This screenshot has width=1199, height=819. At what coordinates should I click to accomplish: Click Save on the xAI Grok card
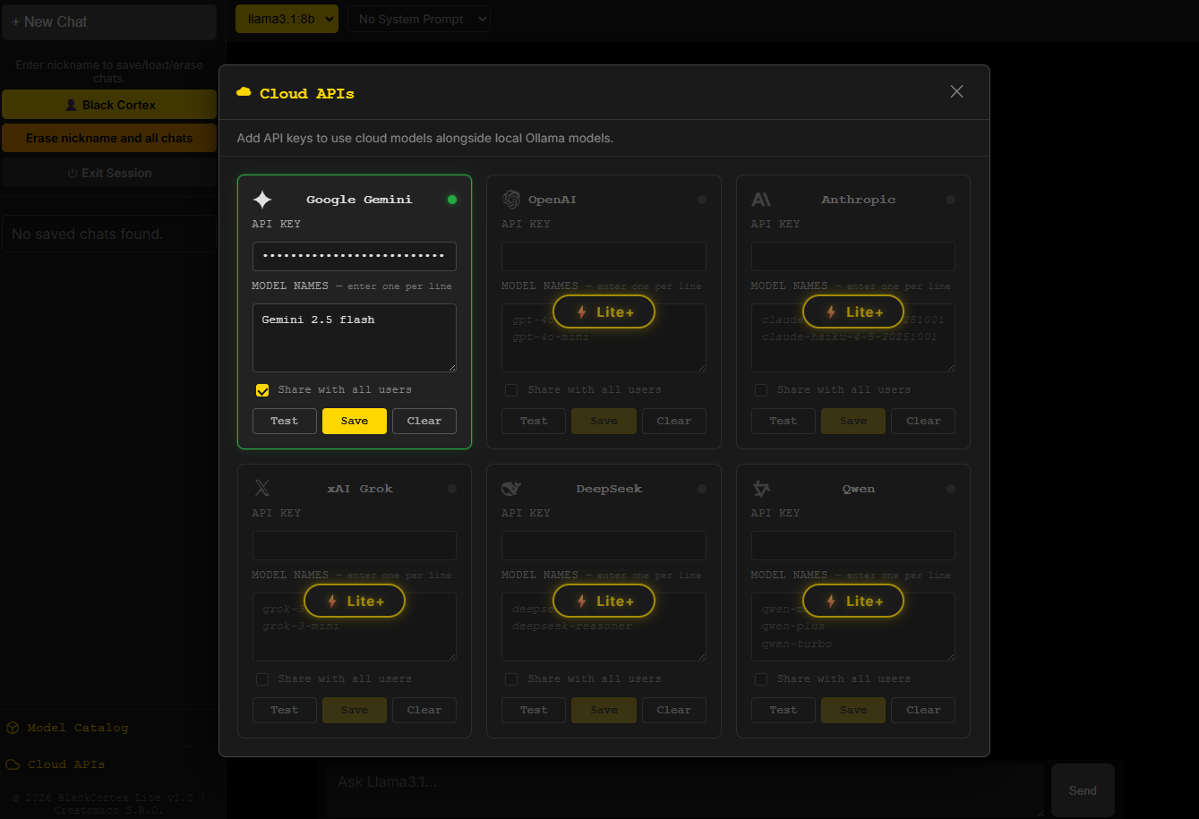pos(355,710)
